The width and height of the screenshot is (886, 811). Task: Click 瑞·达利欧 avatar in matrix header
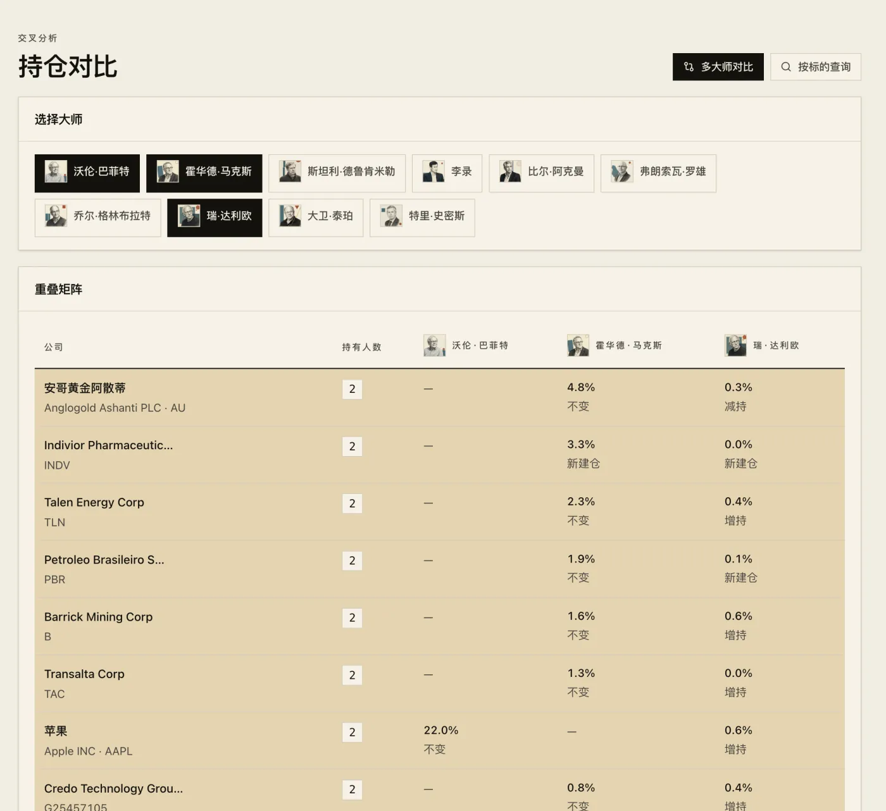[735, 345]
